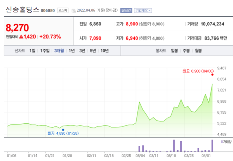Select the 3개월 chart range
233x161 pixels.
[59, 50]
